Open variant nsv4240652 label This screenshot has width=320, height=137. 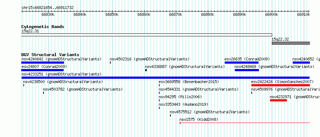pos(306,59)
